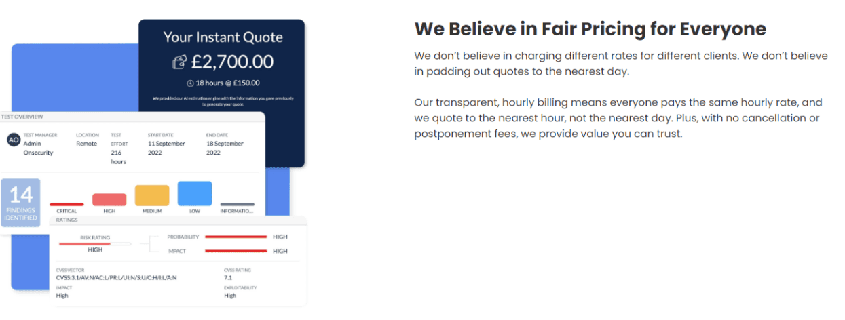
Task: Click the High severity bar in chart
Action: pyautogui.click(x=109, y=199)
